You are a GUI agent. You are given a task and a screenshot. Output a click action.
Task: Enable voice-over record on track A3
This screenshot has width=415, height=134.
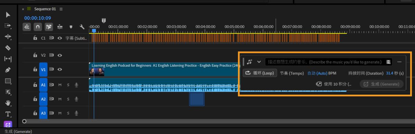76,113
